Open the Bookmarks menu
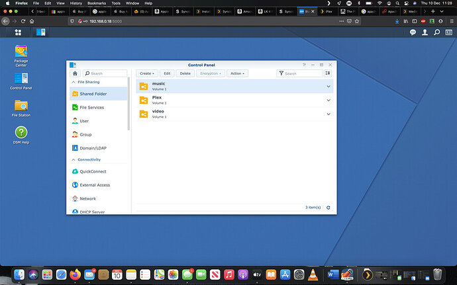The width and height of the screenshot is (457, 285). click(x=97, y=3)
